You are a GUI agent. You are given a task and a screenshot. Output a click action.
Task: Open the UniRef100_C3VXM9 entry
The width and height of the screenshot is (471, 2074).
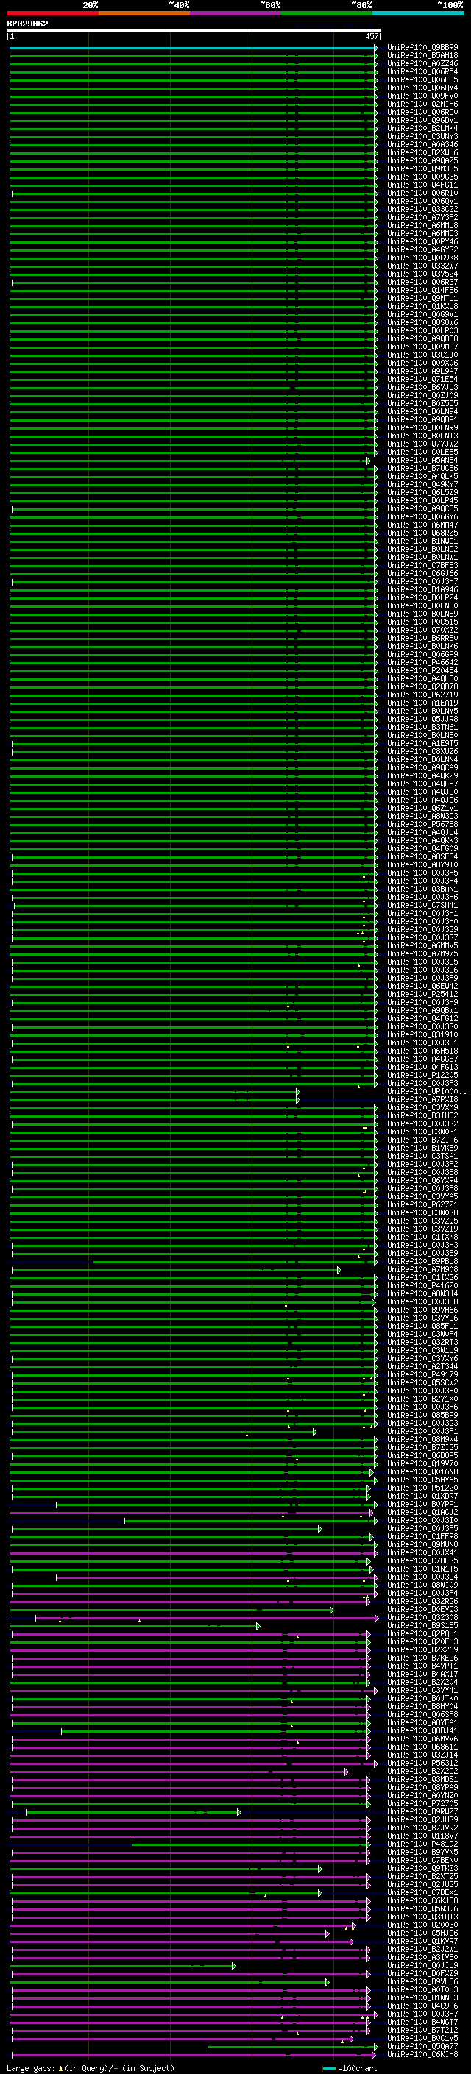(x=422, y=1107)
